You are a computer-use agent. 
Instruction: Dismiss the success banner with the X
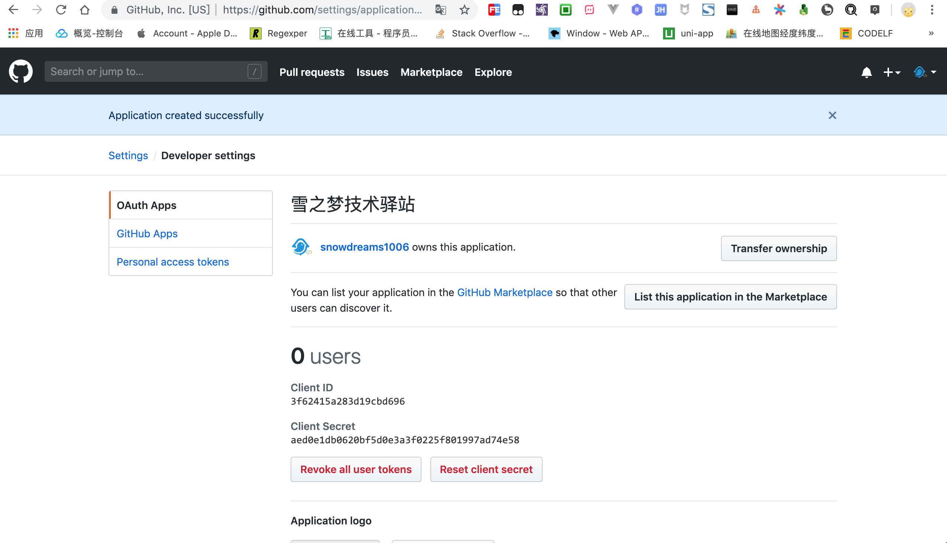832,115
